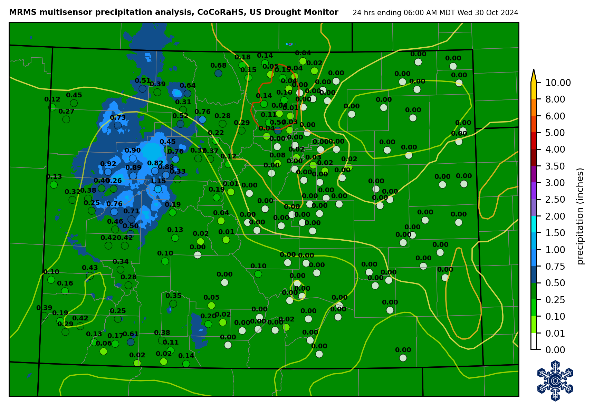Pick the white 0.00–0.01 colorbar swatch
594x405 pixels.
pyautogui.click(x=534, y=341)
